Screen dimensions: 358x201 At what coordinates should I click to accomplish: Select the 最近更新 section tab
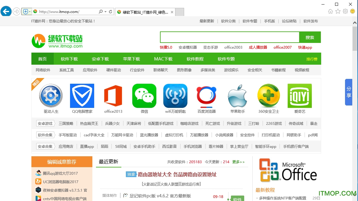(108, 162)
